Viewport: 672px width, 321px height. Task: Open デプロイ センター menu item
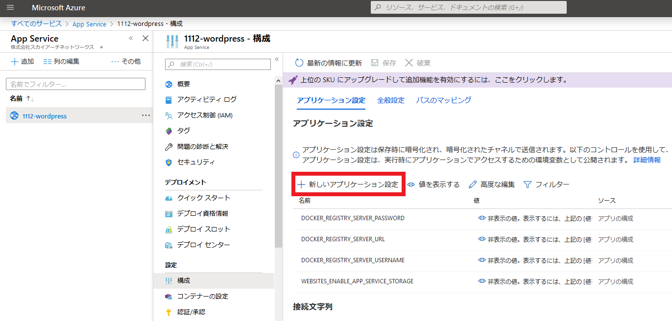197,245
